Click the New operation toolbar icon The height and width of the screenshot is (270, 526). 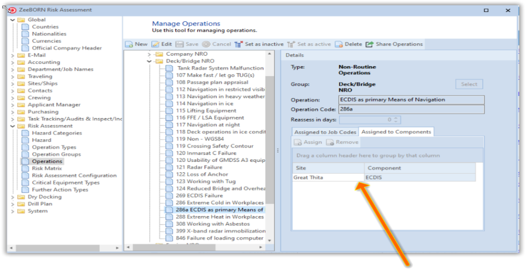129,44
